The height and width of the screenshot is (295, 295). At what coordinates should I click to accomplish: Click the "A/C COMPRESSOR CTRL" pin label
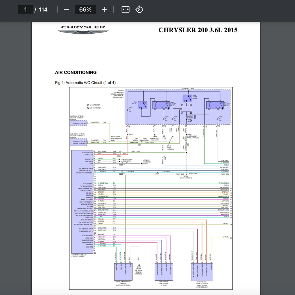pos(84,173)
